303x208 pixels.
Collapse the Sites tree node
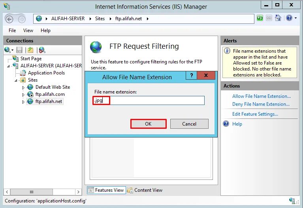16,80
